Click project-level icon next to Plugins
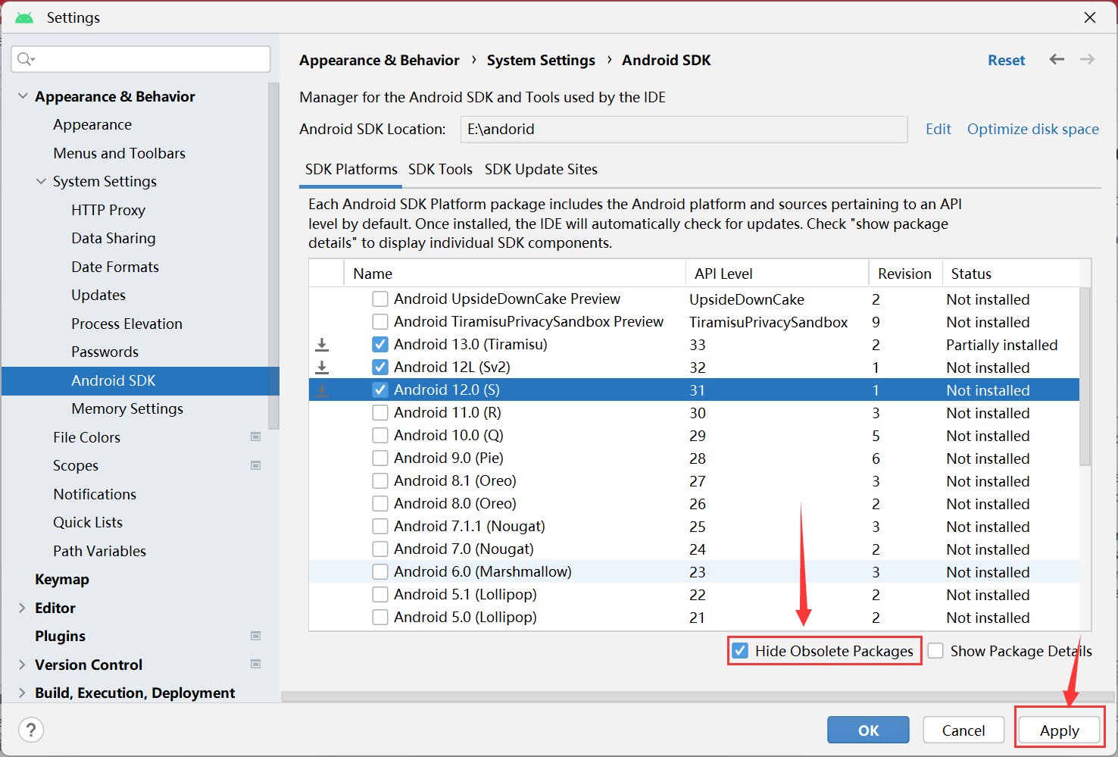 click(x=256, y=636)
